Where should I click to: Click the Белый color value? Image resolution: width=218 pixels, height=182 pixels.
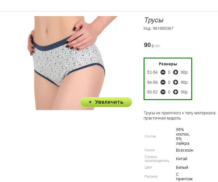(x=182, y=167)
